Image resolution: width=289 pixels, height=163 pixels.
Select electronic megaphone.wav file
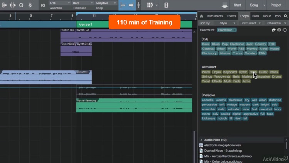(222, 145)
